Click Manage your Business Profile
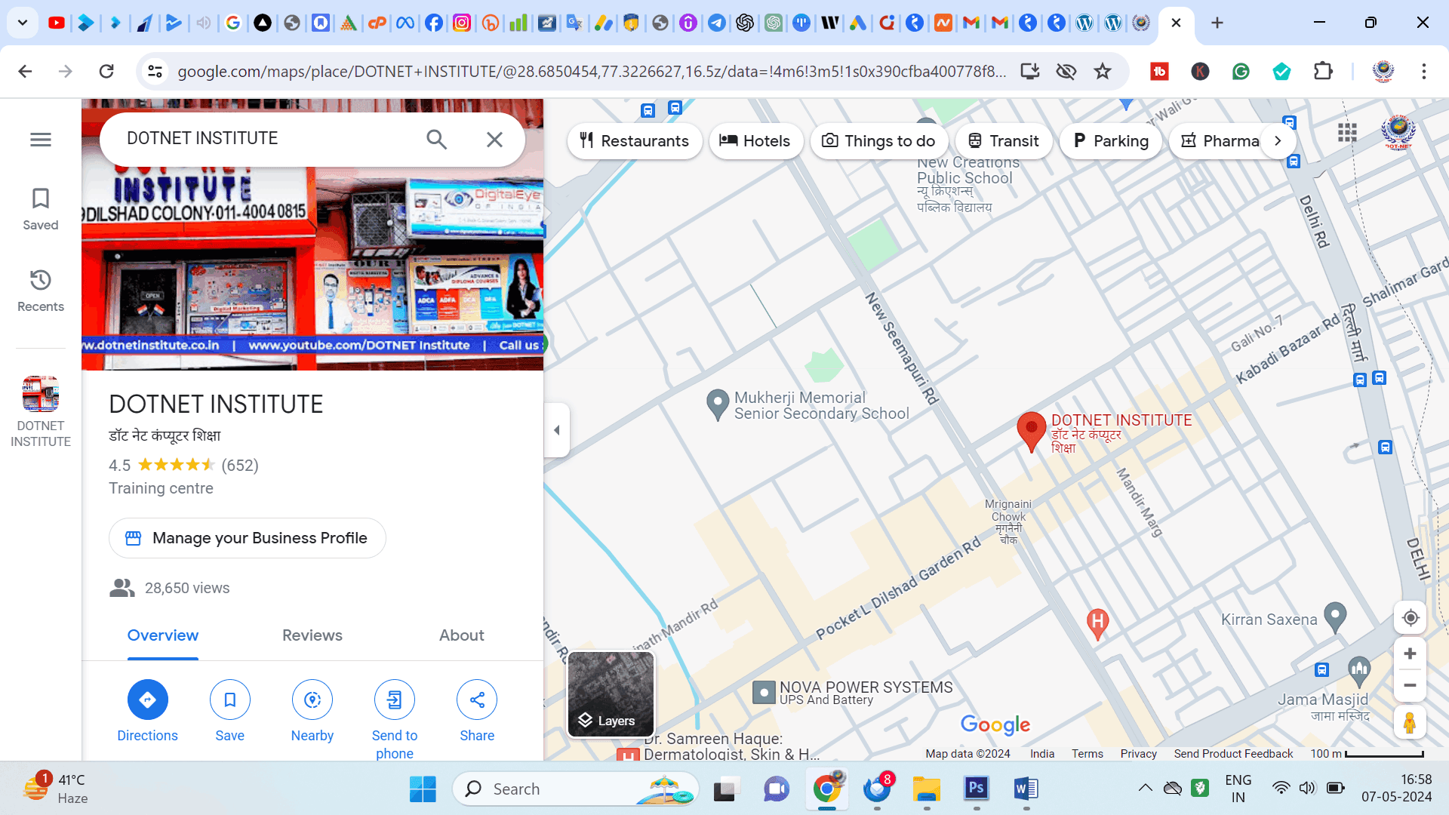This screenshot has height=815, width=1449. tap(248, 538)
